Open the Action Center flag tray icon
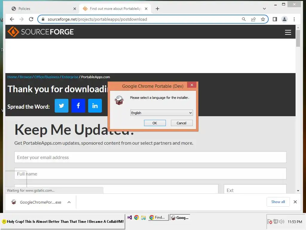Viewport: 306px width, 230px height. click(x=270, y=222)
